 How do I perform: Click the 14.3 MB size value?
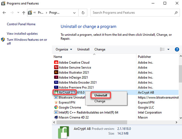click(123, 133)
